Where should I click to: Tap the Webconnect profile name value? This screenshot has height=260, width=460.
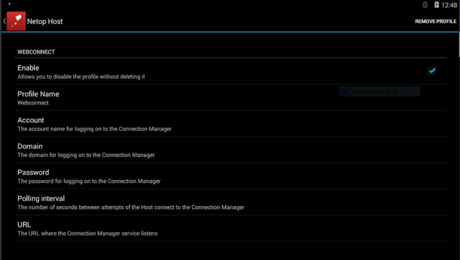tap(33, 103)
